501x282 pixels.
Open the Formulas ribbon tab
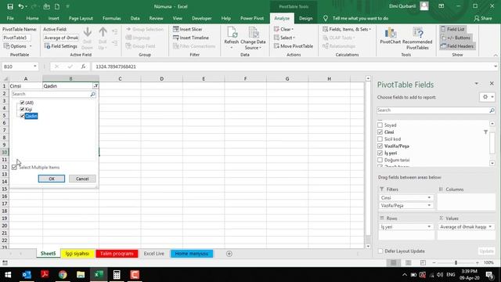click(111, 18)
